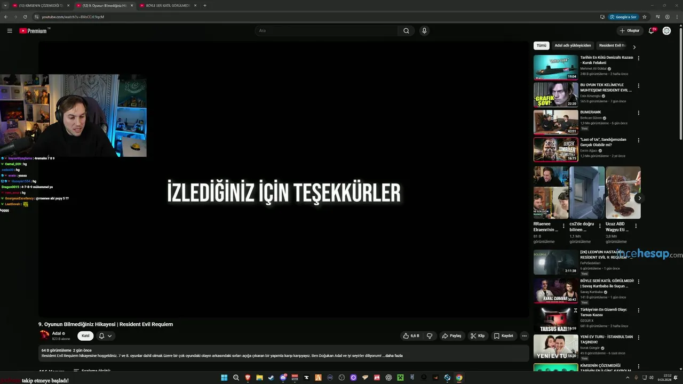Open the more actions ellipsis under the video
683x384 pixels.
click(x=525, y=336)
